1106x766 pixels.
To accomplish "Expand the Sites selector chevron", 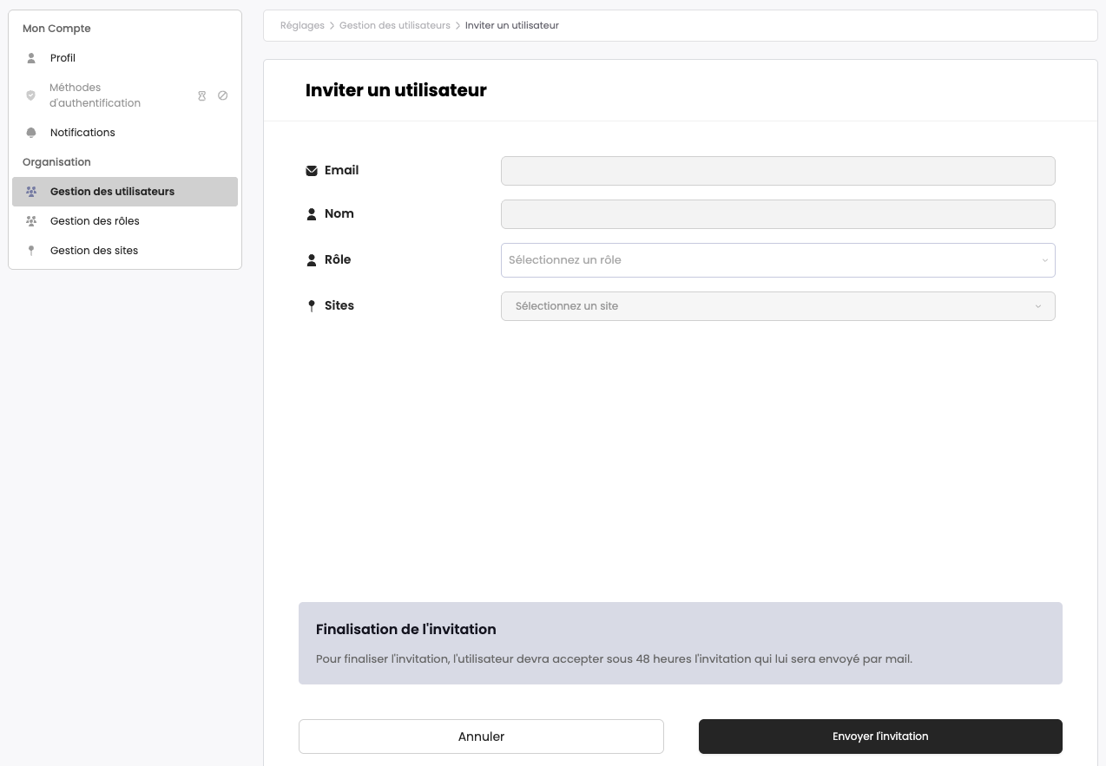I will click(1038, 306).
